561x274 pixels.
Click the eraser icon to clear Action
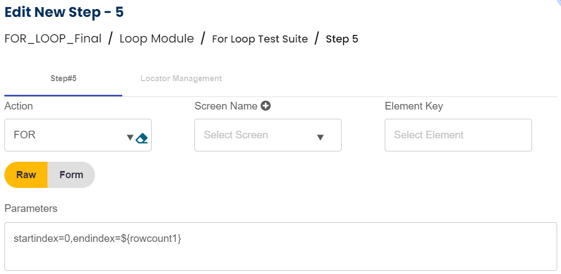(142, 137)
